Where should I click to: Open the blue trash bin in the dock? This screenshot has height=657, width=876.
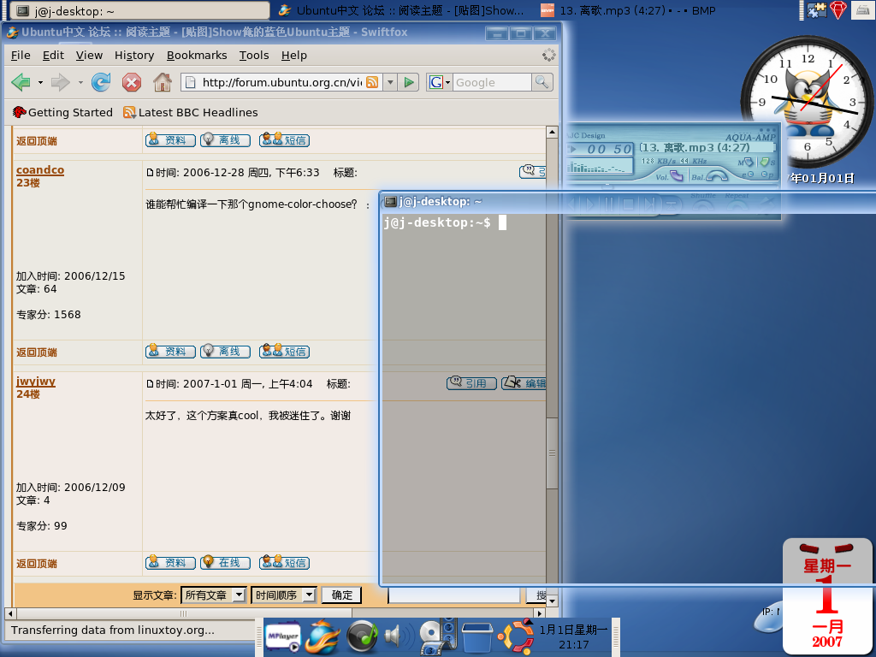pos(476,637)
